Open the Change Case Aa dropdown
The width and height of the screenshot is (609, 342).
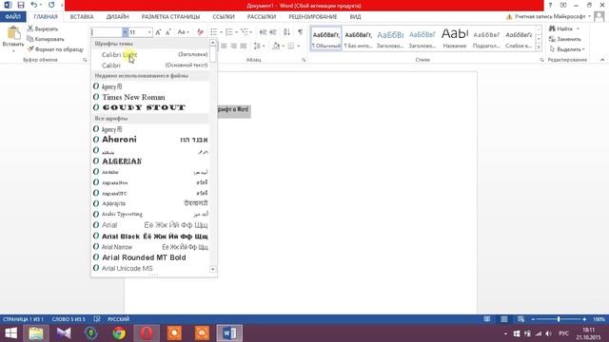tap(183, 32)
